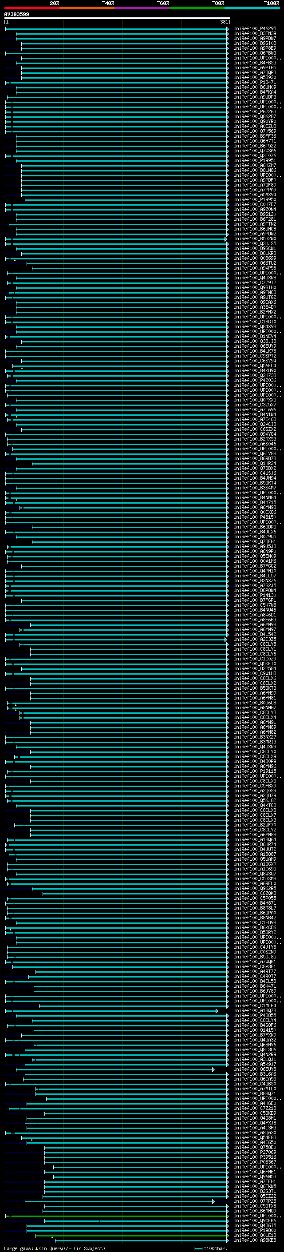Open hit UniRef100_A7TFH1

[x=255, y=1181]
